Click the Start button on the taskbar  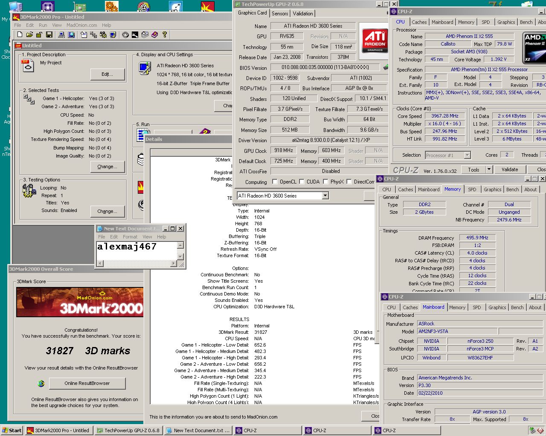click(x=12, y=430)
